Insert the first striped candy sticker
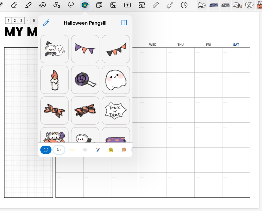 [54, 111]
